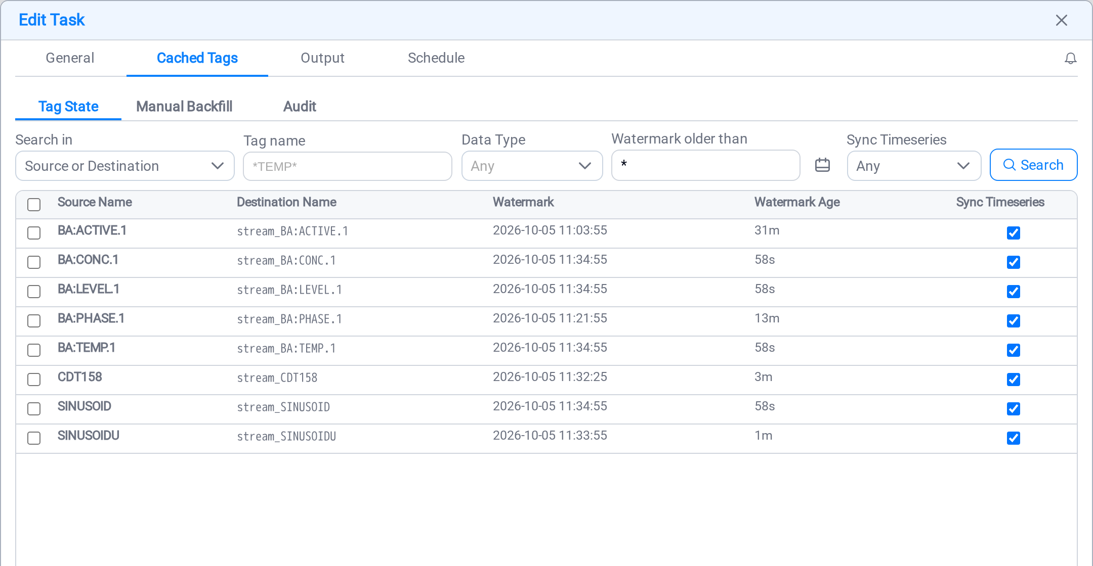Screen dimensions: 1093x566
Task: Uncheck Sync Timeseries for SINUSOIDU
Action: pos(1013,438)
